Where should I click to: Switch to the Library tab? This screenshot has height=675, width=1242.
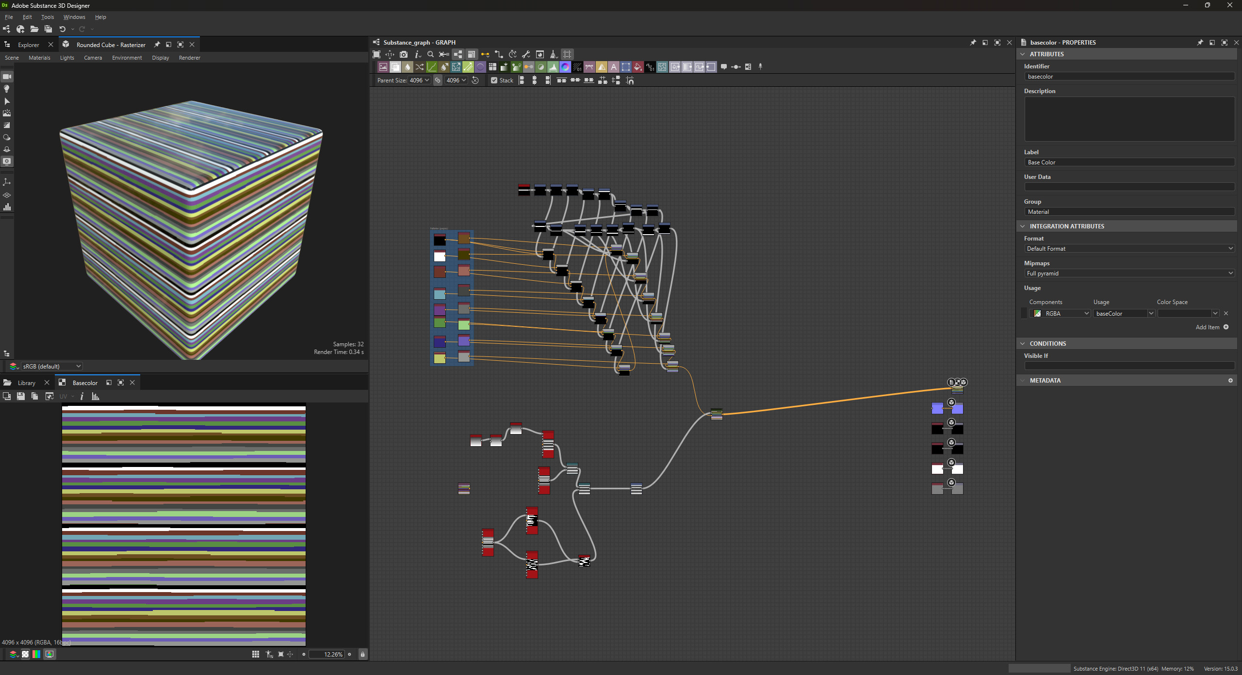(x=26, y=383)
